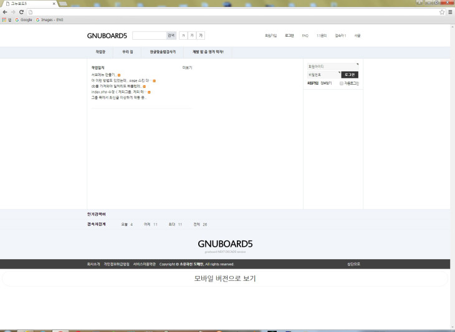Open the Google bookmark
455x332 pixels.
(x=24, y=20)
